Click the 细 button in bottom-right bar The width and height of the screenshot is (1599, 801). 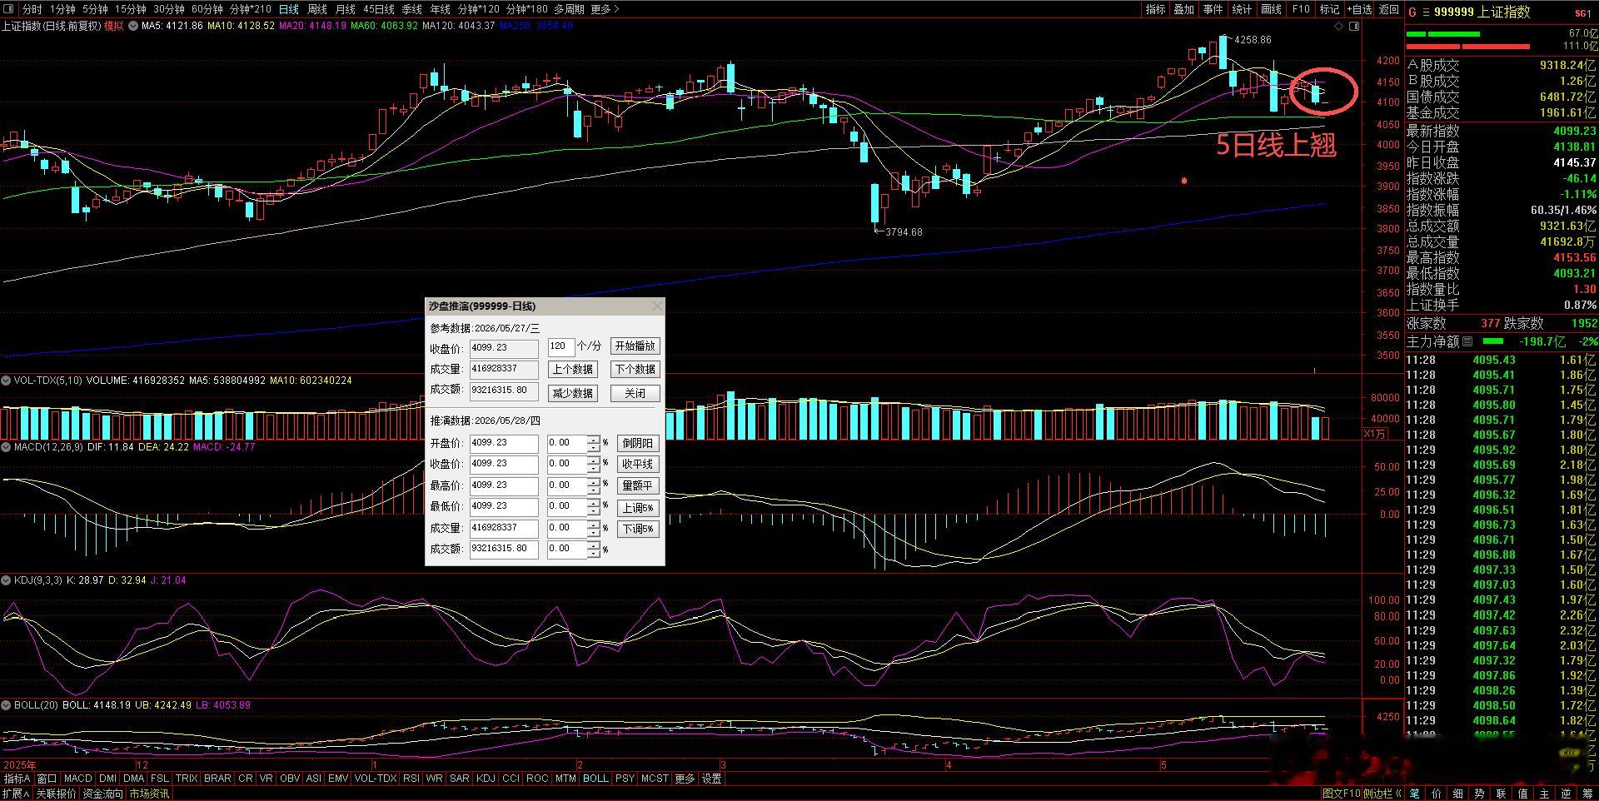click(1458, 794)
